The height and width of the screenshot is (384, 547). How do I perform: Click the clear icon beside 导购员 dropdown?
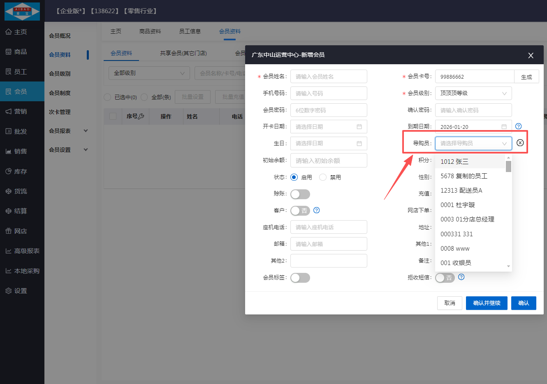[520, 143]
